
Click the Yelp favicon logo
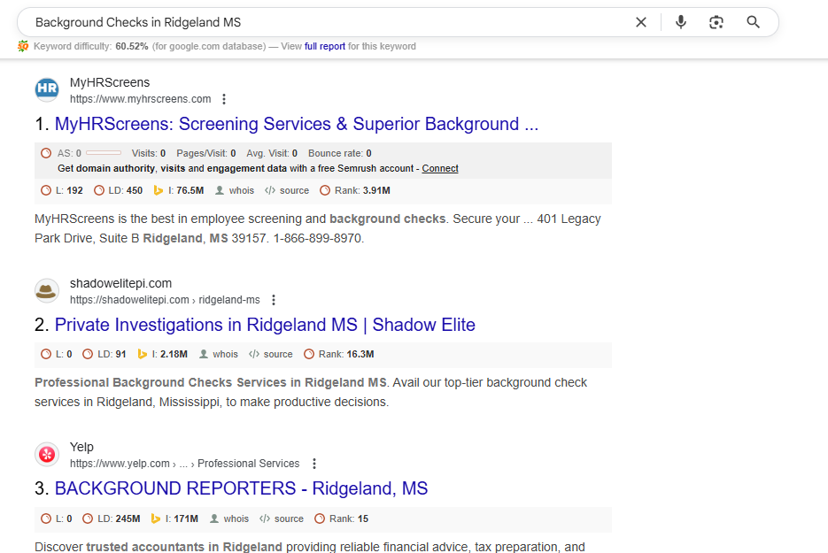[x=46, y=454]
